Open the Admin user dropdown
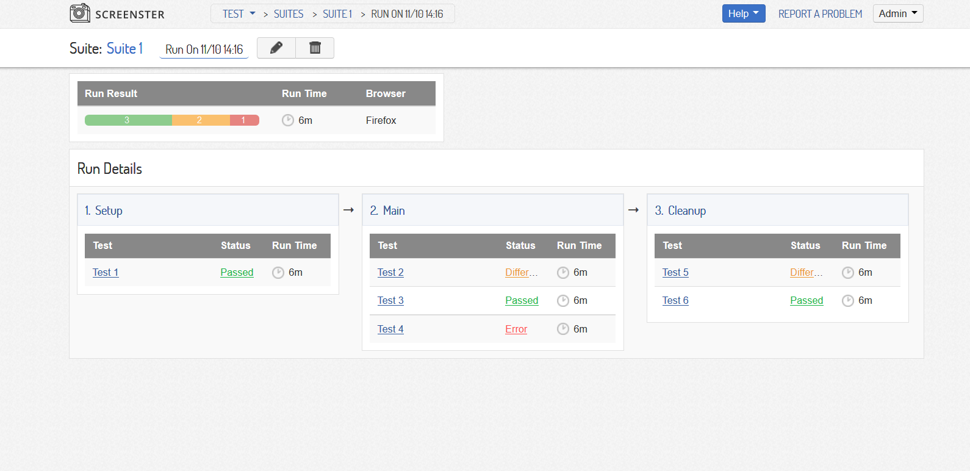The image size is (970, 471). tap(898, 13)
